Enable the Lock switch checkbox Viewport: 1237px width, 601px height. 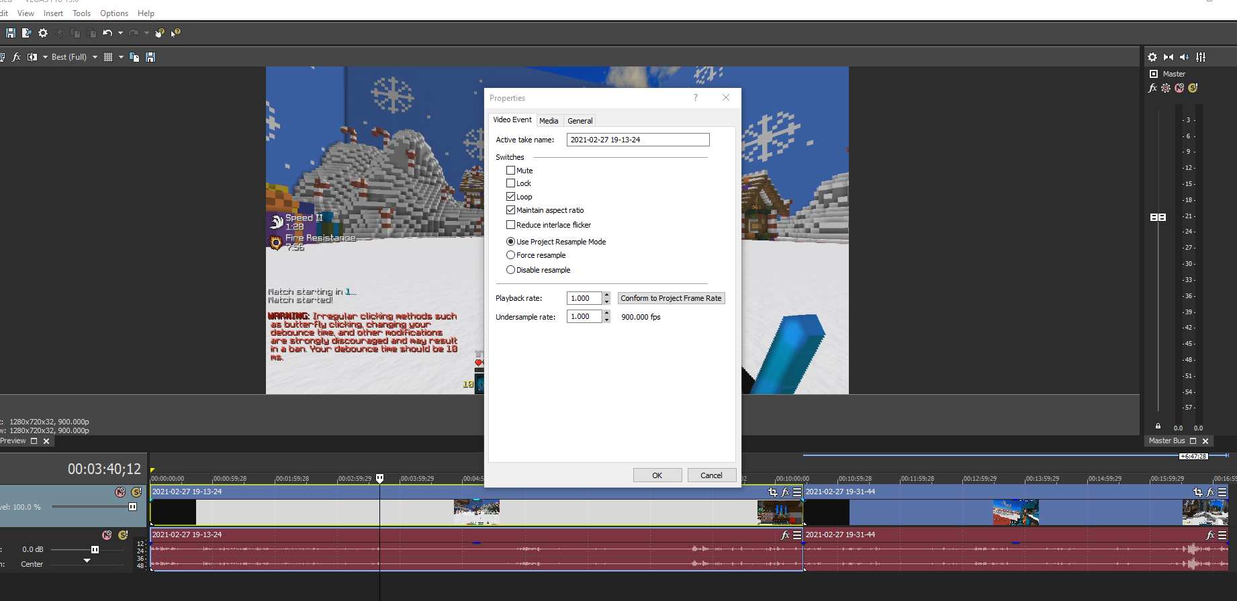(x=511, y=183)
